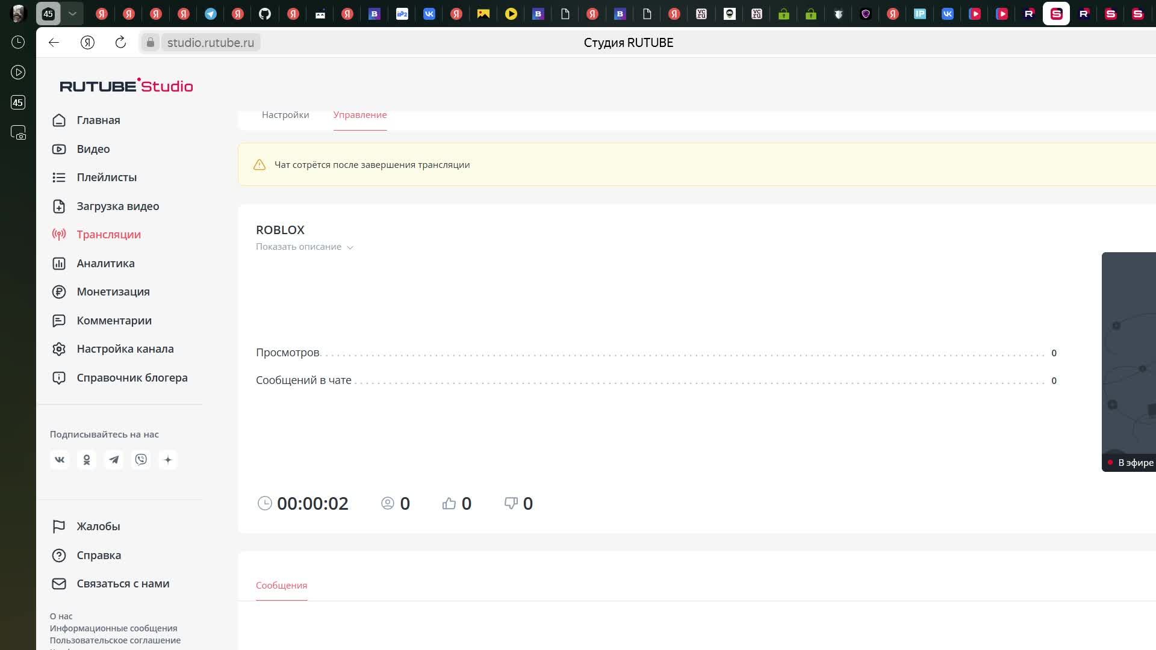Go to Трансляции in sidebar menu
This screenshot has height=650, width=1156.
pyautogui.click(x=109, y=235)
